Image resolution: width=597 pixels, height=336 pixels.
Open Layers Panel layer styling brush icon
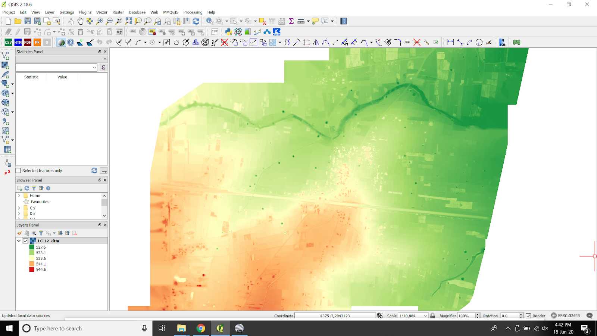pyautogui.click(x=19, y=233)
